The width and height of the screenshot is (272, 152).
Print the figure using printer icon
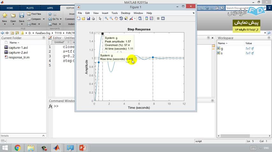pyautogui.click(x=93, y=18)
